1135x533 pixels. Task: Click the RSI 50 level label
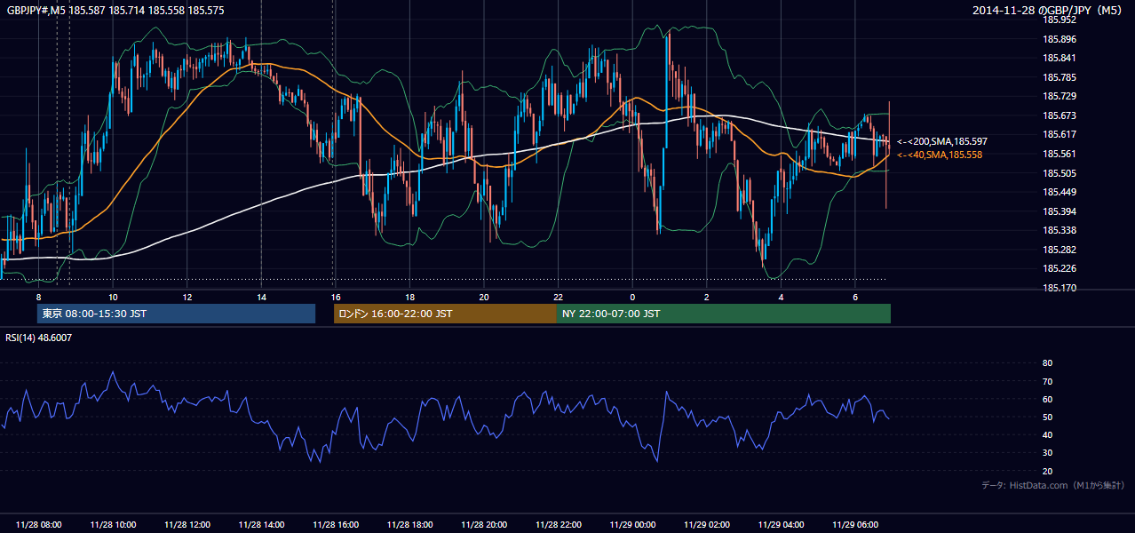pos(1047,417)
